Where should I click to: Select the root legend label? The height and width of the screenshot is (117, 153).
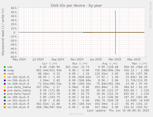(11, 74)
